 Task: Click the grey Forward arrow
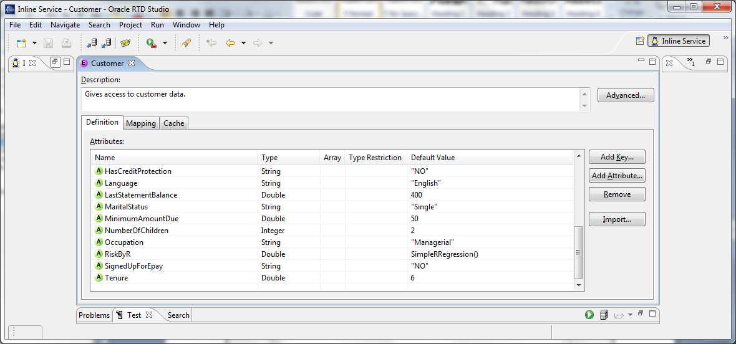coord(257,43)
